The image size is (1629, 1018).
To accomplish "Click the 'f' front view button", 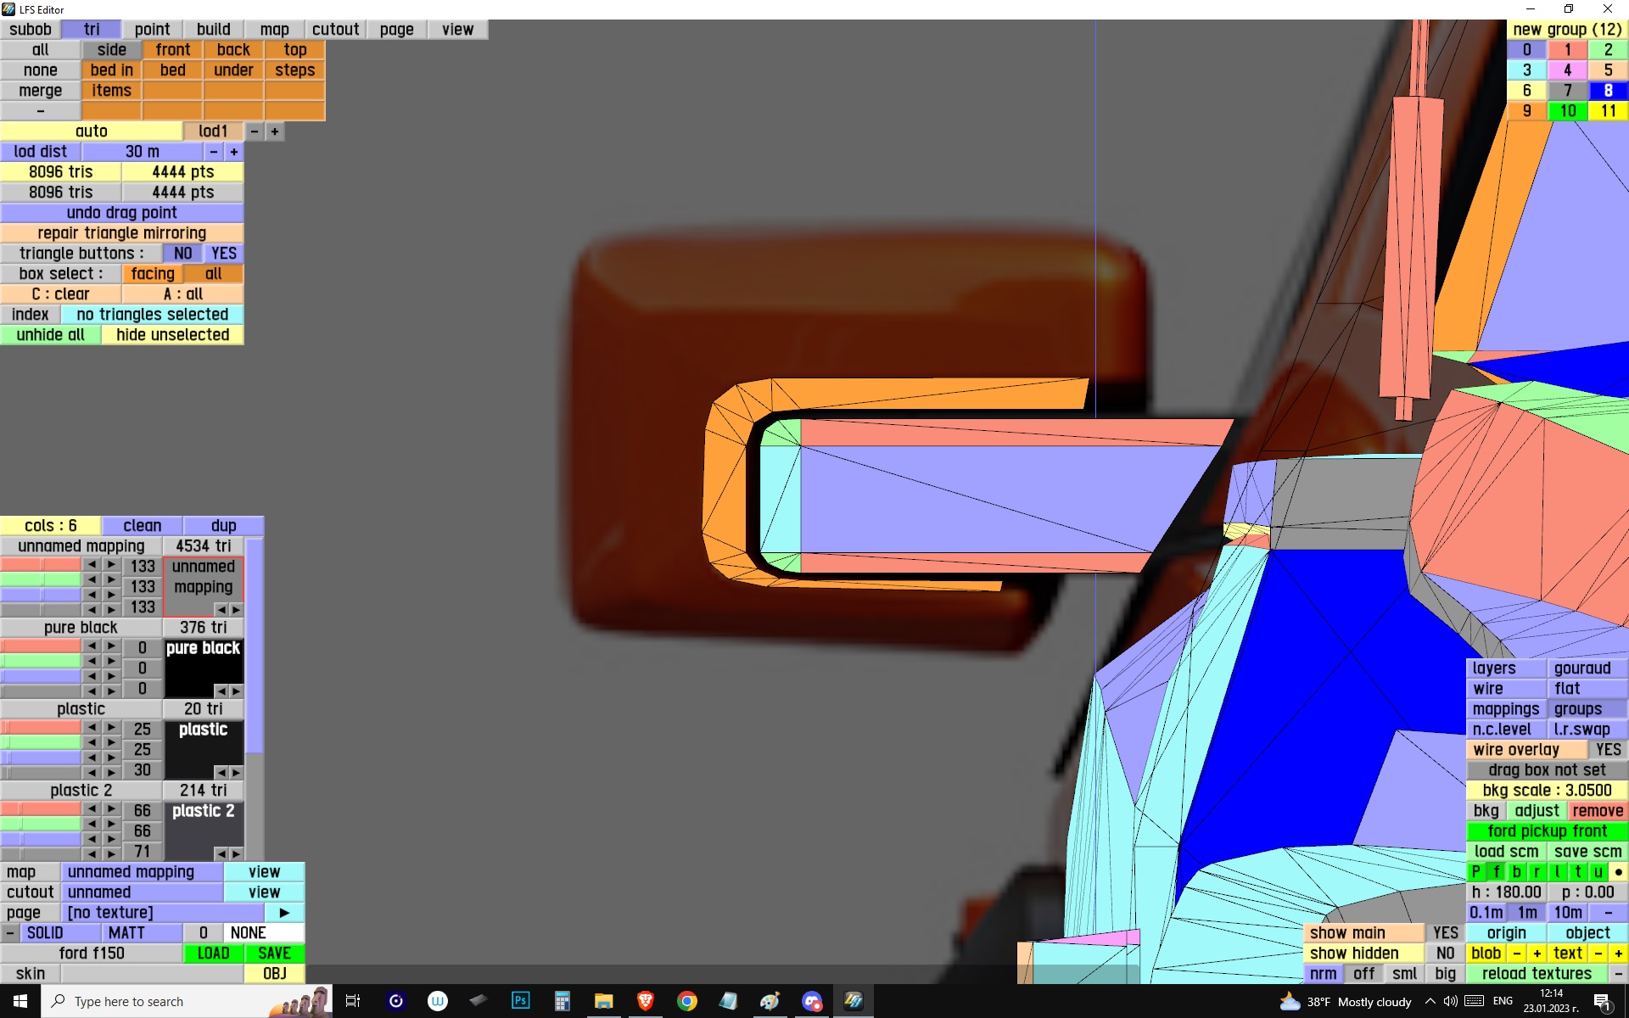I will (1496, 871).
